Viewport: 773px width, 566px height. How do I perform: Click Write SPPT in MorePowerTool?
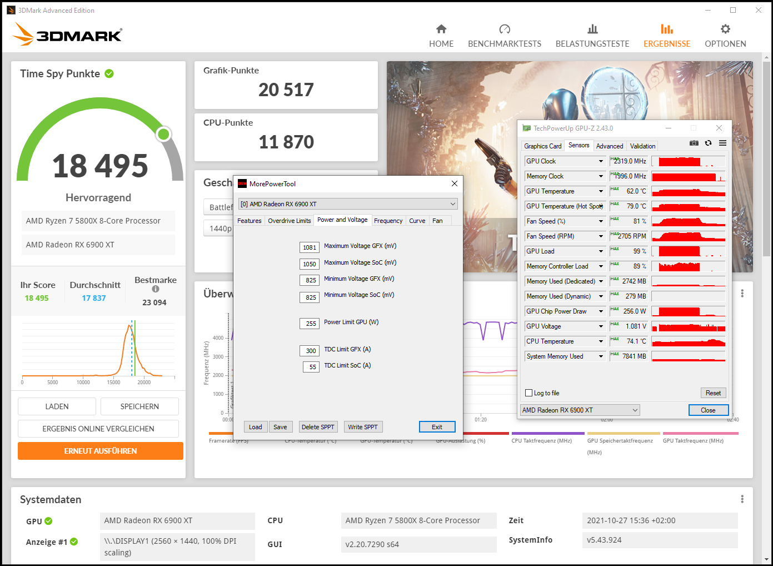[363, 427]
